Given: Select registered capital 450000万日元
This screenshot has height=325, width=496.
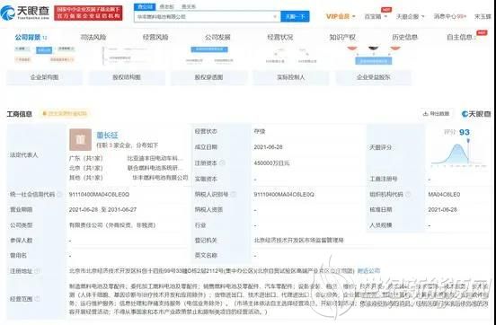Looking at the screenshot, I should (271, 163).
